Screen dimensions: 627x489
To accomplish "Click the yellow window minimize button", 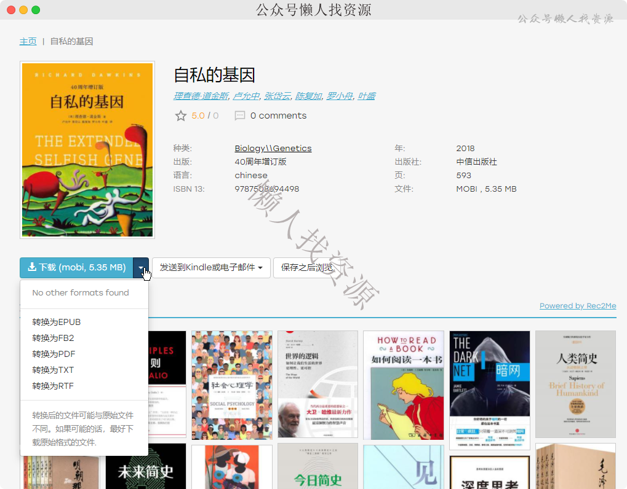I will tap(23, 10).
